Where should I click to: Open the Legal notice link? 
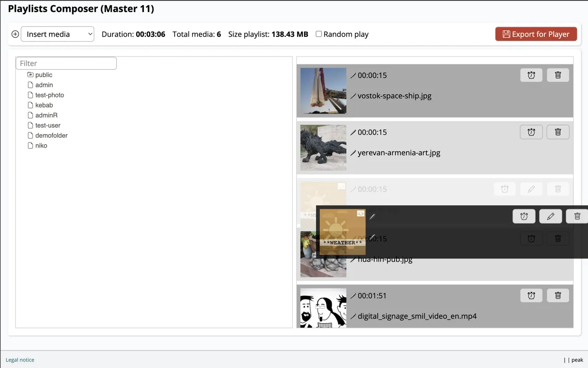(x=20, y=360)
